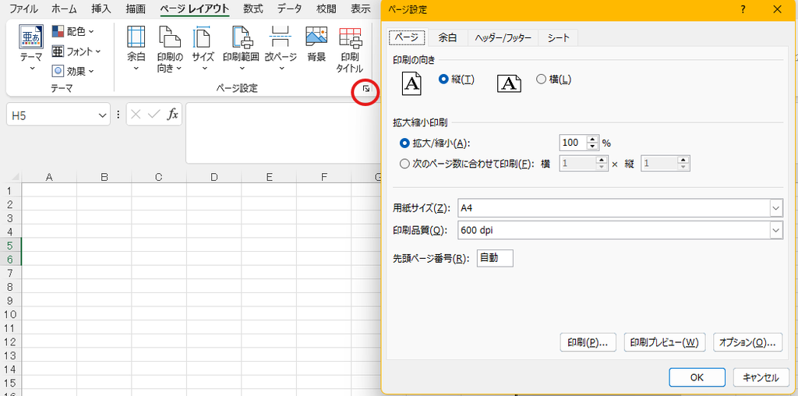Viewport: 798px width, 396px height.
Task: Select column D header
Action: pos(214,177)
